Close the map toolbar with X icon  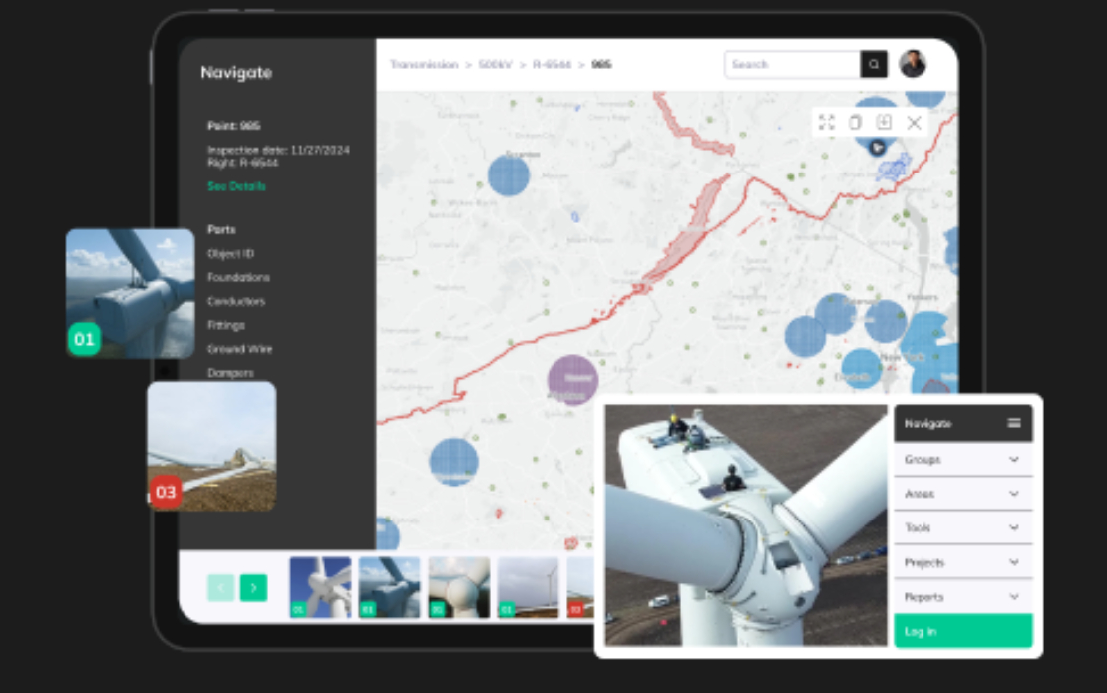914,123
